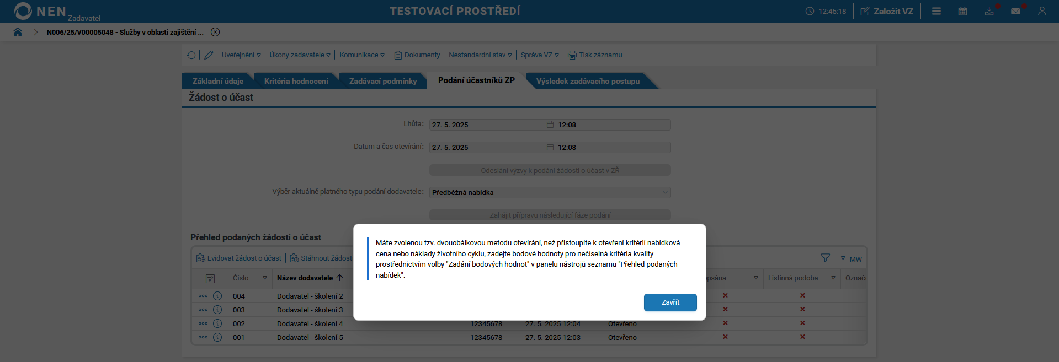The image size is (1059, 362).
Task: Click Odeslání výzvy k podání žádosti button
Action: pos(550,170)
